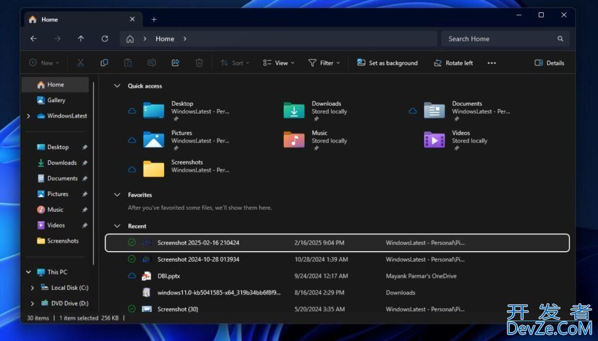The image size is (598, 341).
Task: Open the View dropdown menu
Action: [x=279, y=63]
